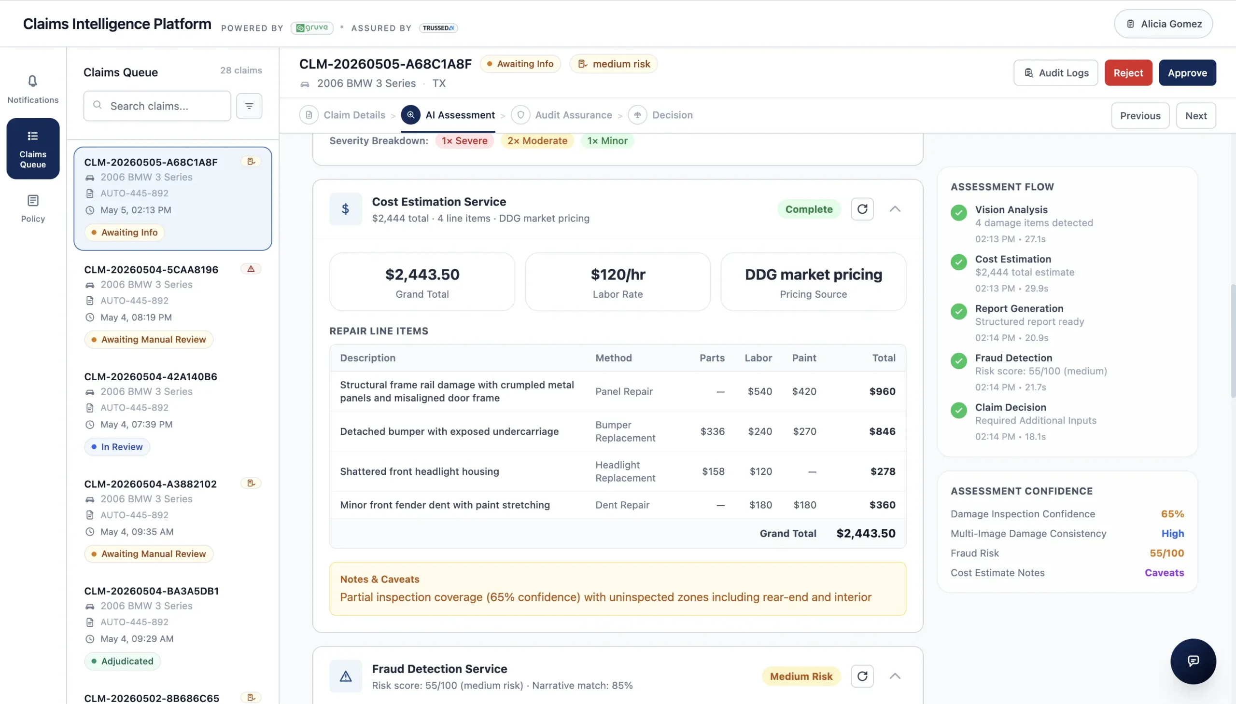Click the medium risk badge in header
This screenshot has width=1236, height=704.
(613, 64)
